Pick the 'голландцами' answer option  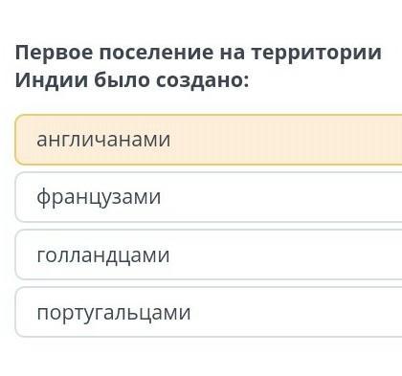209,254
